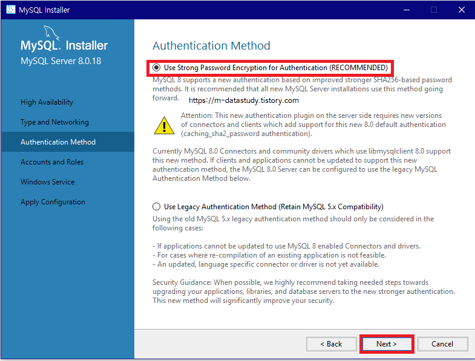This screenshot has height=361, width=475.
Task: Click the MySQL Server 8.0.18 version text
Action: [x=61, y=61]
